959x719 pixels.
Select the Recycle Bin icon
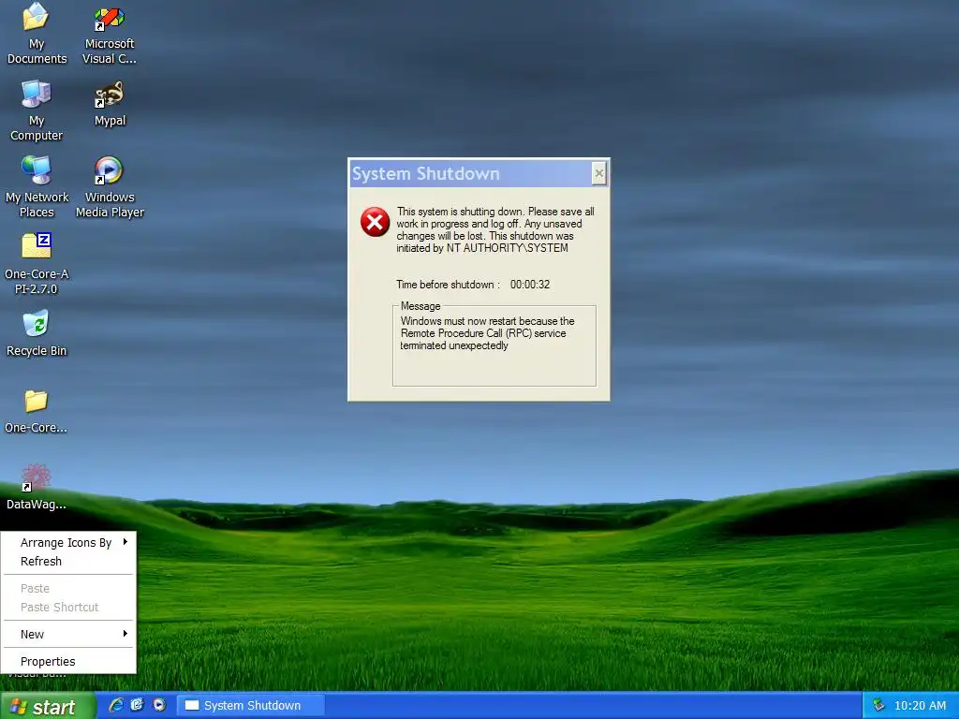[37, 333]
